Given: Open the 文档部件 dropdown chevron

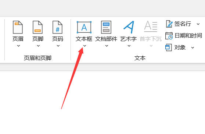Looking at the screenshot, I should coord(107,46).
